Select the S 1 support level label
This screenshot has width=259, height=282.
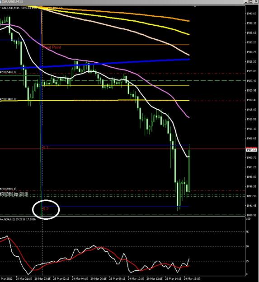45,148
